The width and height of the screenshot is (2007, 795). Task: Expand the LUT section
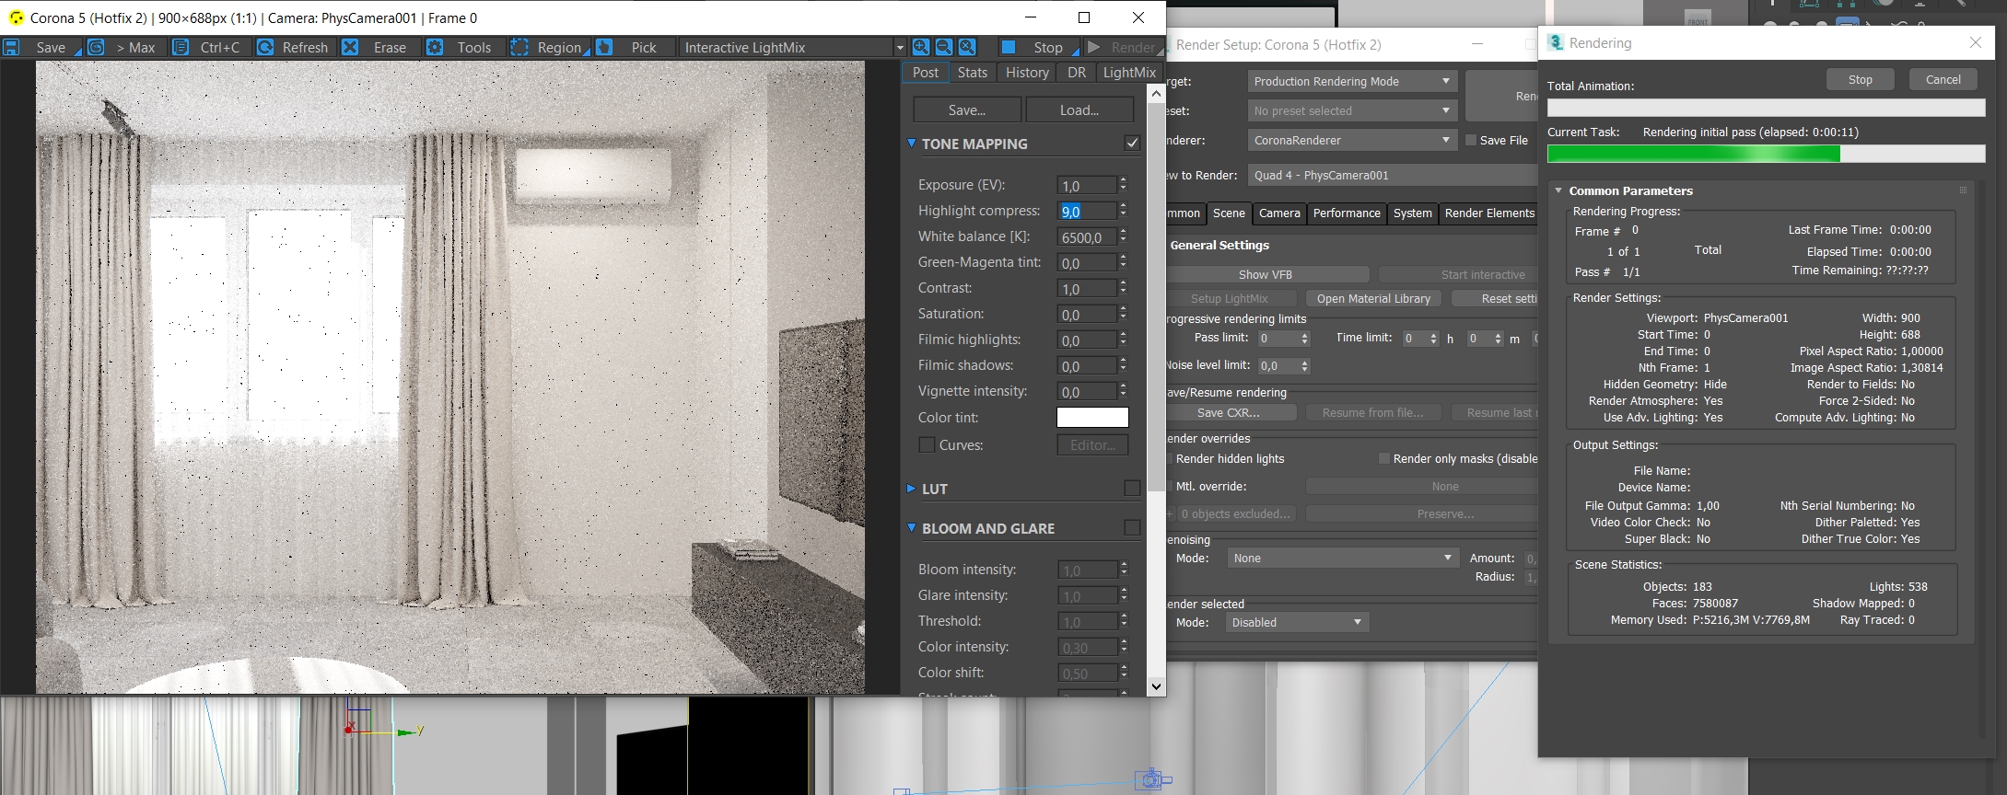[912, 489]
